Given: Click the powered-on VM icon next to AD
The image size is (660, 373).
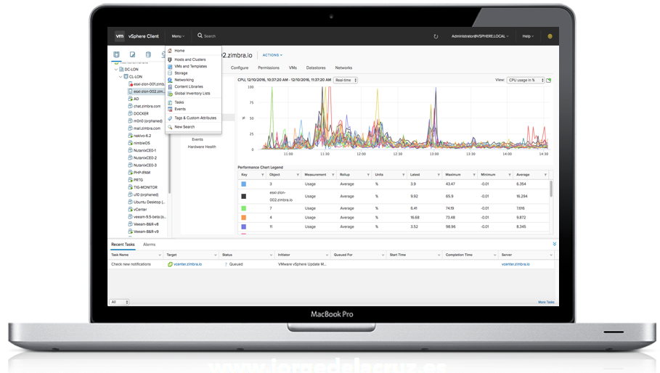Looking at the screenshot, I should (131, 99).
